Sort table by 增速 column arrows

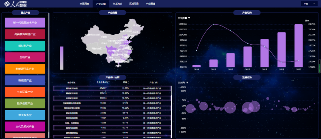tap(128, 82)
